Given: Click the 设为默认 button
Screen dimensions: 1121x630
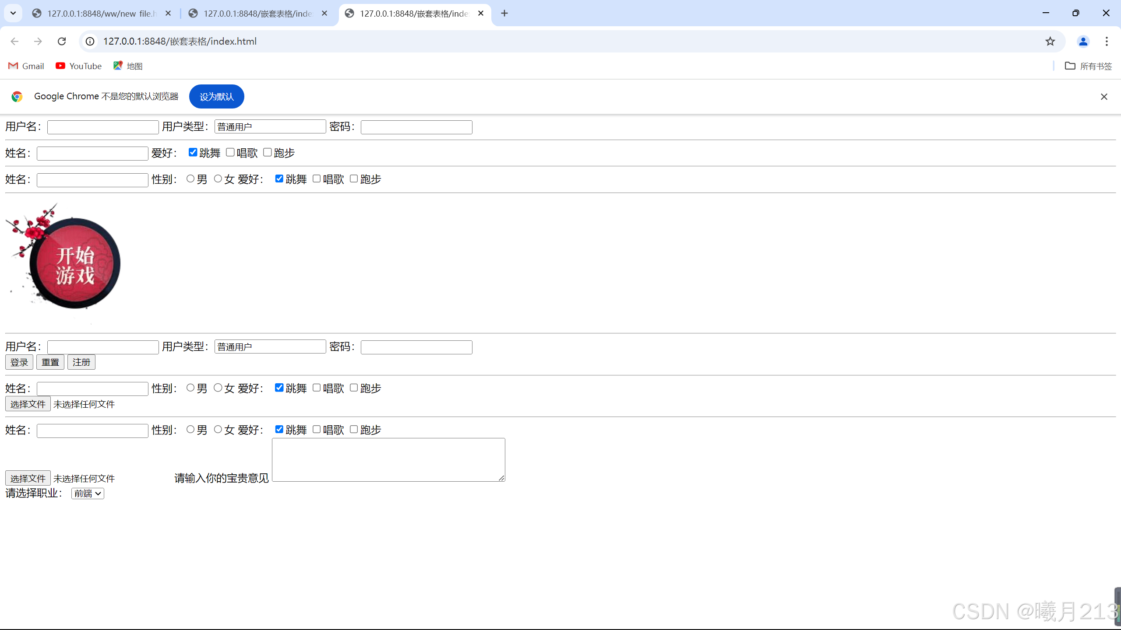Looking at the screenshot, I should pos(217,97).
